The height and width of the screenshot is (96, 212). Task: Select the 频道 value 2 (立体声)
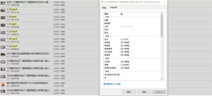[125, 65]
